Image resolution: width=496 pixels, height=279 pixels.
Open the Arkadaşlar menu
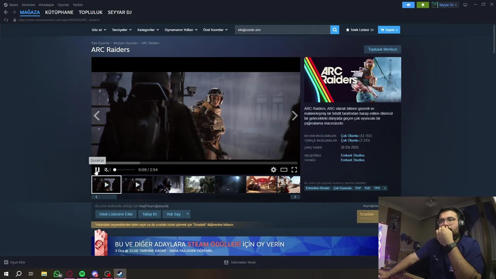tap(46, 5)
